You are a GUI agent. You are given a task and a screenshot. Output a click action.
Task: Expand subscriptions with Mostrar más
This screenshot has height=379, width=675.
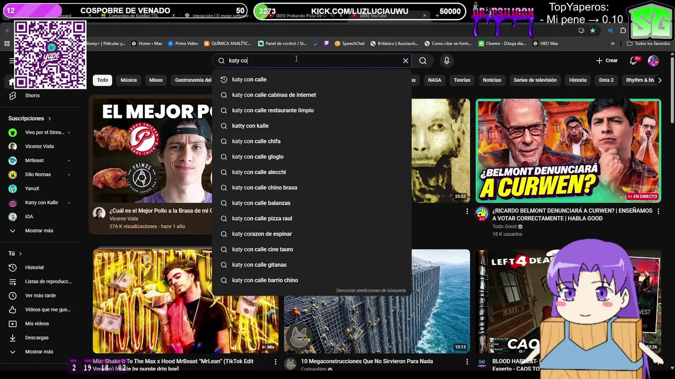click(40, 231)
